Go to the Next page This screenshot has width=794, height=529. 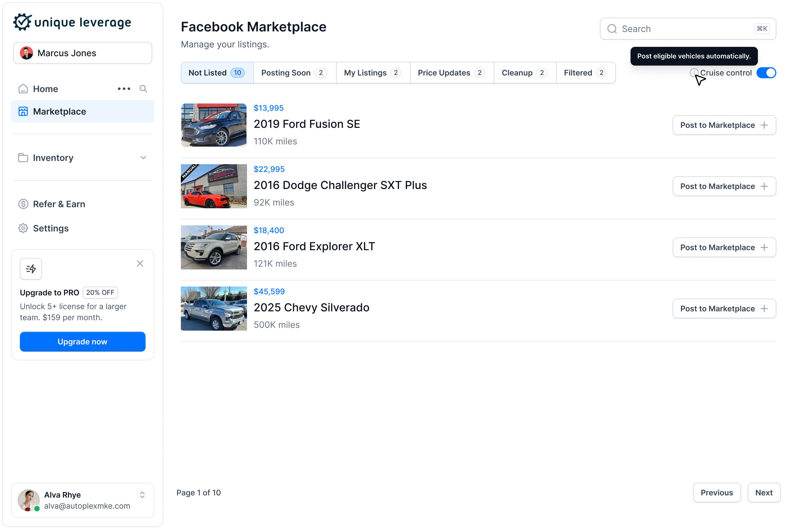coord(764,493)
